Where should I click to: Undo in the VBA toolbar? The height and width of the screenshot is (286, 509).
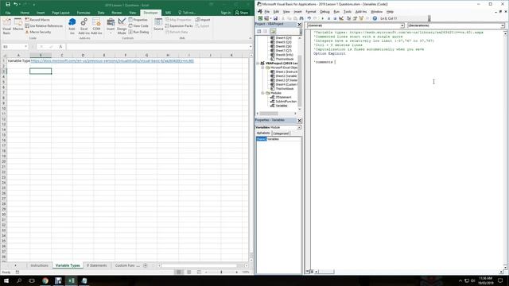tap(309, 18)
